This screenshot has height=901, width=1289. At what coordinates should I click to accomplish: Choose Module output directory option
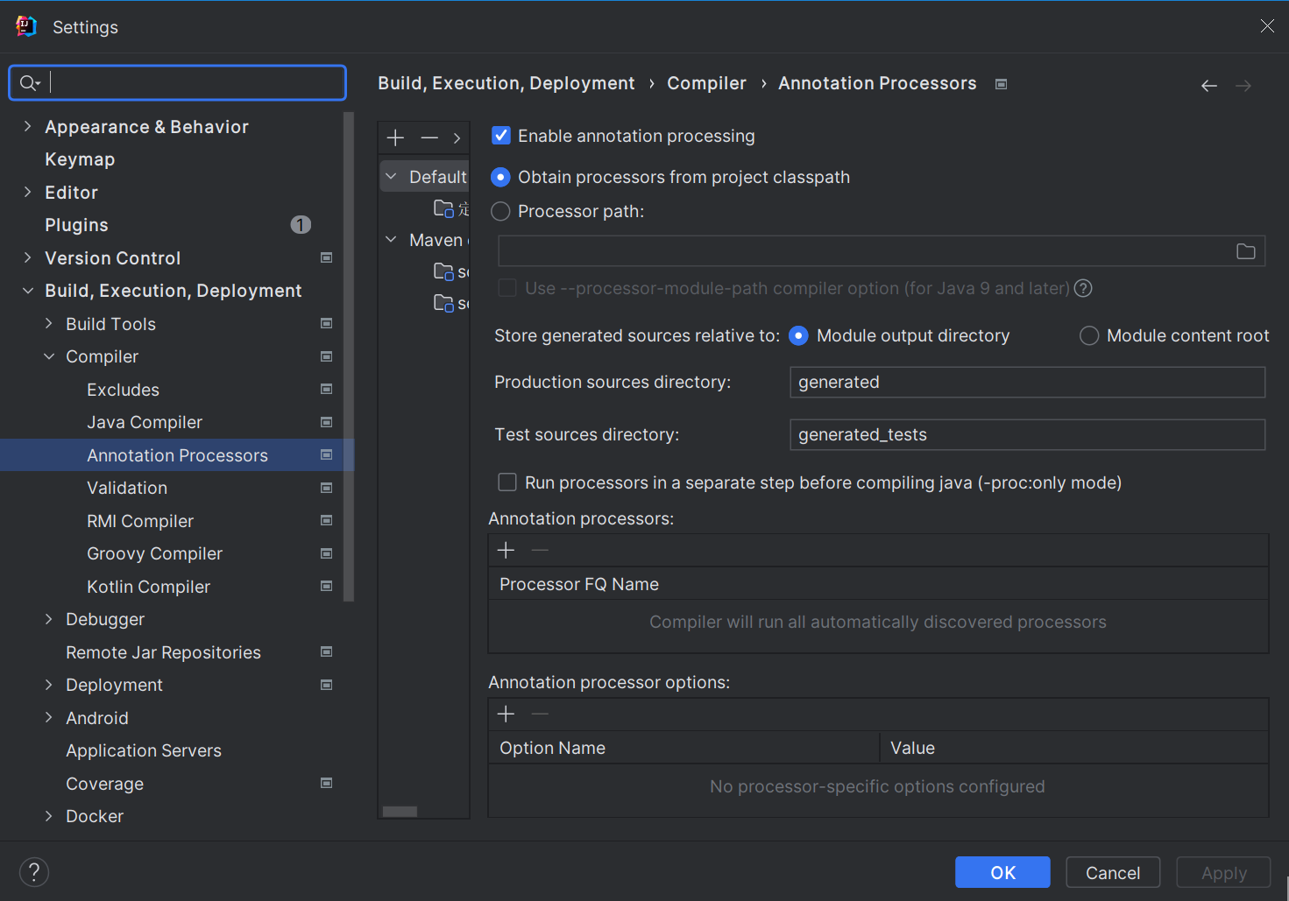pos(798,335)
